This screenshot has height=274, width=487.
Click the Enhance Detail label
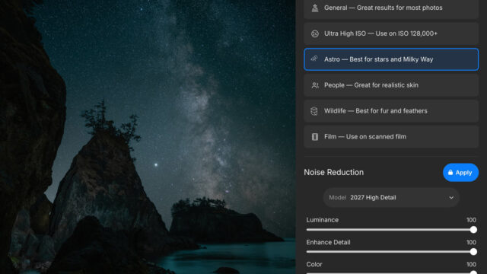coord(328,242)
